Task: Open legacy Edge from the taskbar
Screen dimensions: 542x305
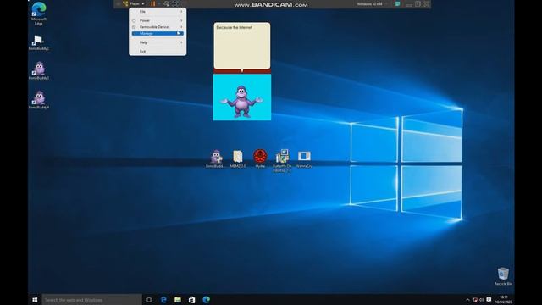Action: [163, 300]
